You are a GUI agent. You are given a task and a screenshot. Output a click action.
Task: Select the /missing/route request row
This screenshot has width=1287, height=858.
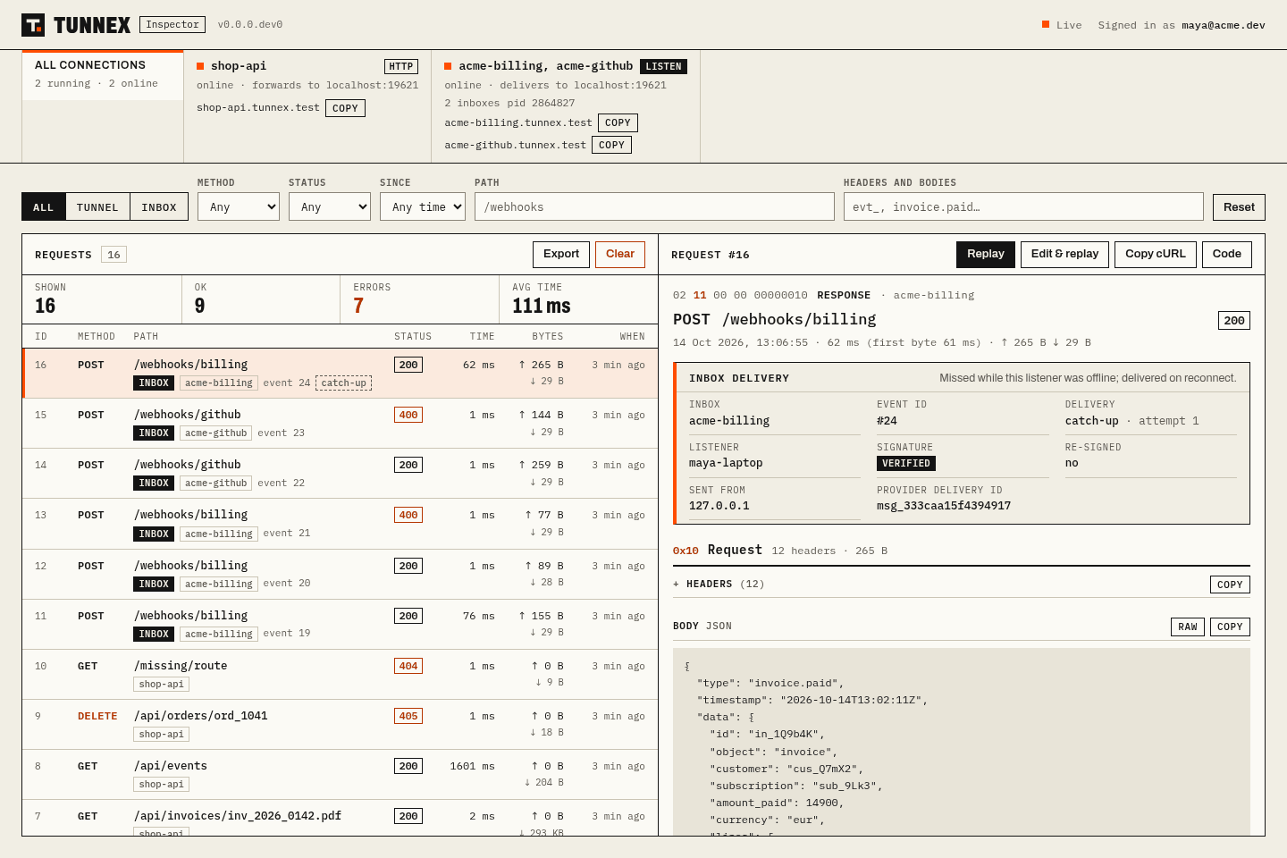coord(341,674)
